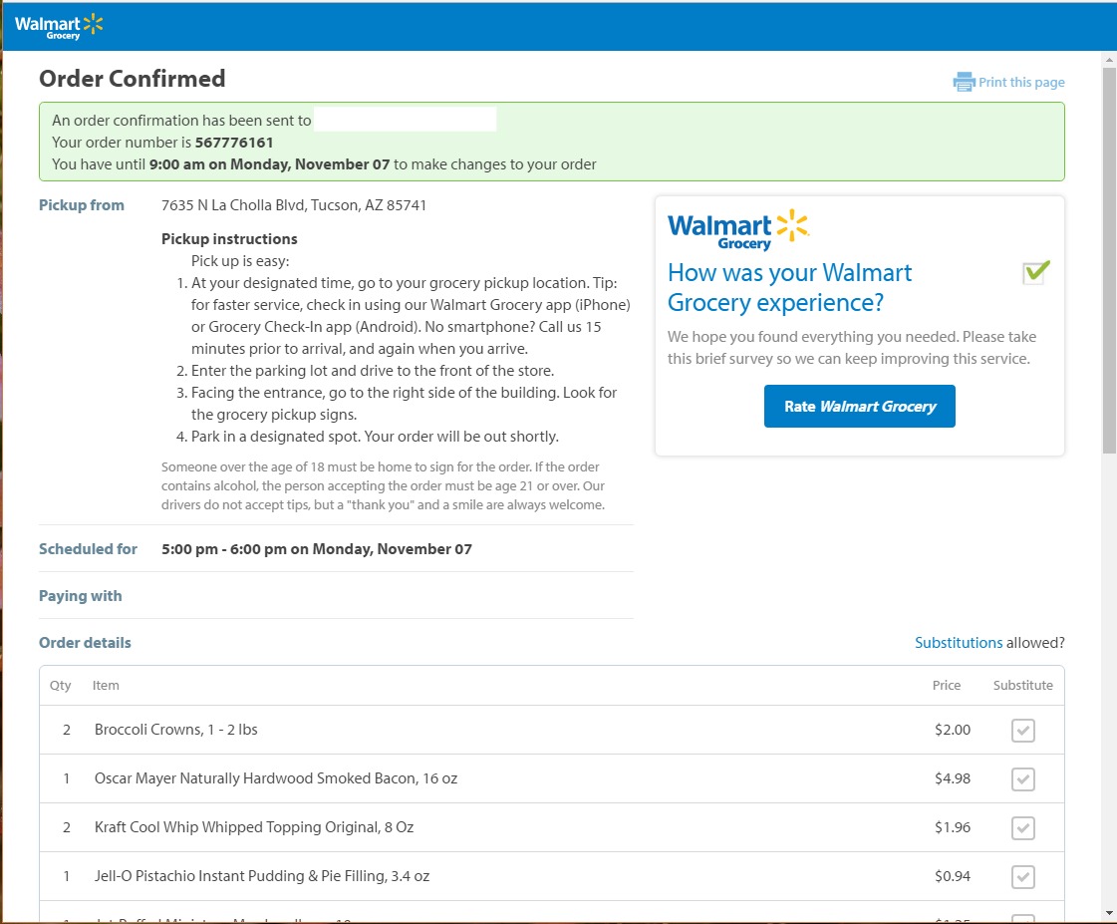The width and height of the screenshot is (1117, 924).
Task: Click the order number 567776161
Action: (233, 143)
